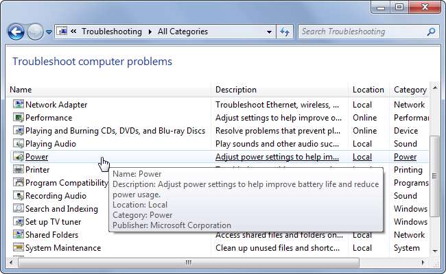Open the Playing Audio troubleshooter

coord(51,144)
